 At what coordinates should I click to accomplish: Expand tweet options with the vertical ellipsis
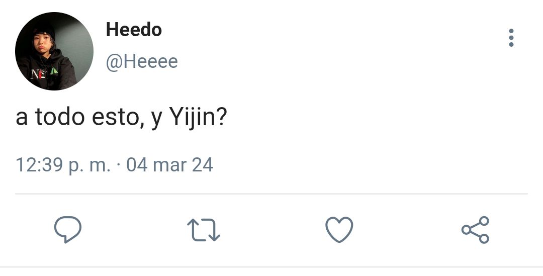coord(511,38)
